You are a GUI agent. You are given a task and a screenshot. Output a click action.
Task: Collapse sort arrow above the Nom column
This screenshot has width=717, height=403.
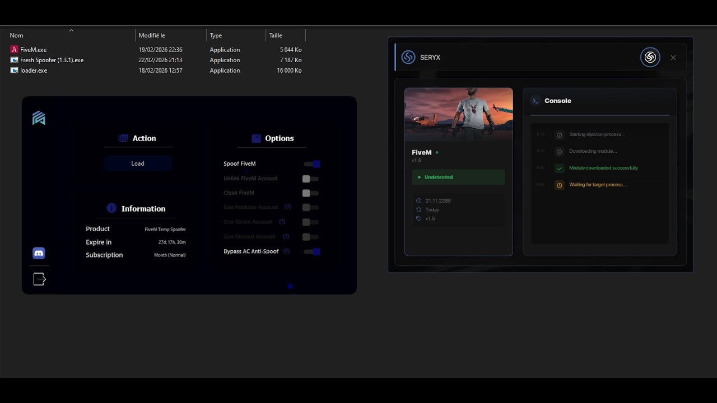71,30
